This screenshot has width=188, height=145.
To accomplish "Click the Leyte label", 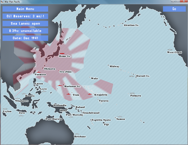I will pyautogui.click(x=44, y=89).
